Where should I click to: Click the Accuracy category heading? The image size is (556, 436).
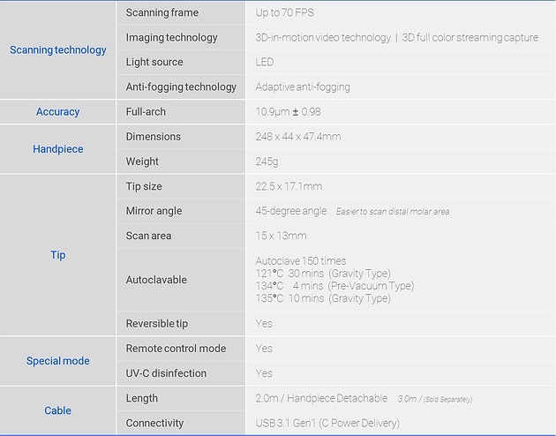57,112
